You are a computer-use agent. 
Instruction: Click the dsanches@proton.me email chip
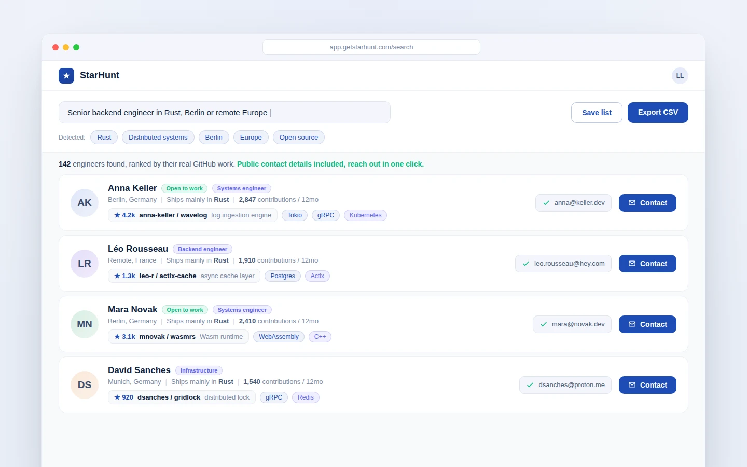click(565, 385)
